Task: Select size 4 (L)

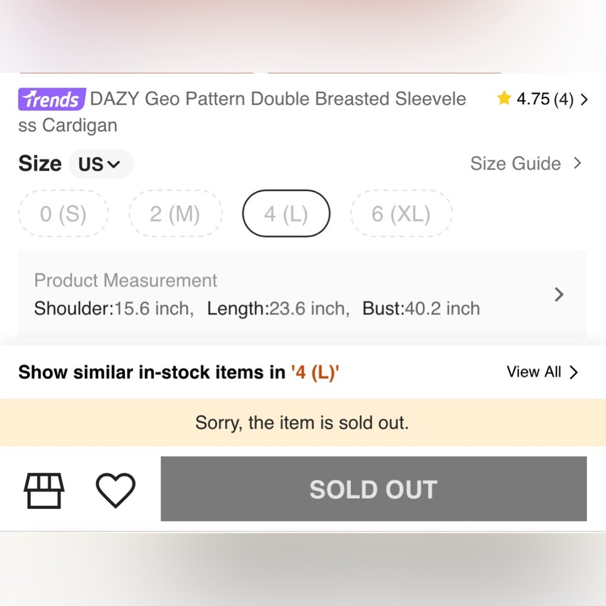Action: pyautogui.click(x=286, y=214)
